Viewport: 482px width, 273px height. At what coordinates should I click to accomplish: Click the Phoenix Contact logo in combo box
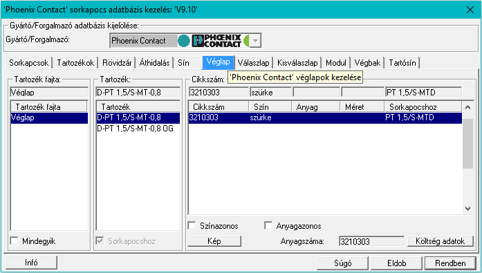[216, 41]
